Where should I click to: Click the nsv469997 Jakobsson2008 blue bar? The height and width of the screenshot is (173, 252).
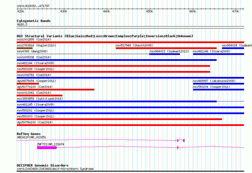218,84
